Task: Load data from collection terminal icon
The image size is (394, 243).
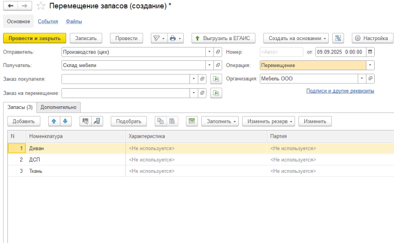Action: click(97, 121)
